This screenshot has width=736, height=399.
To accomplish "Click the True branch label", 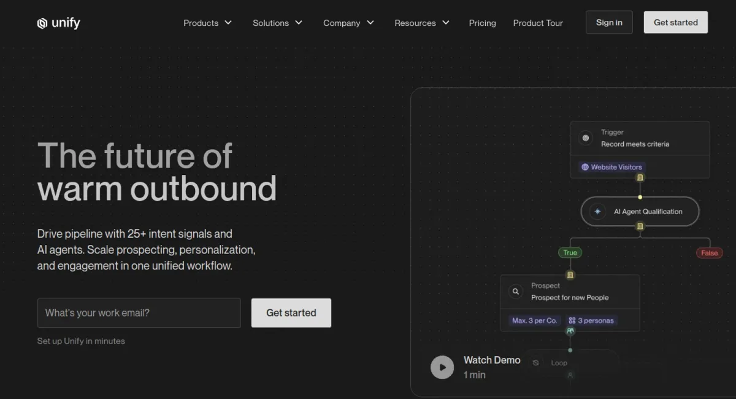I will [570, 252].
